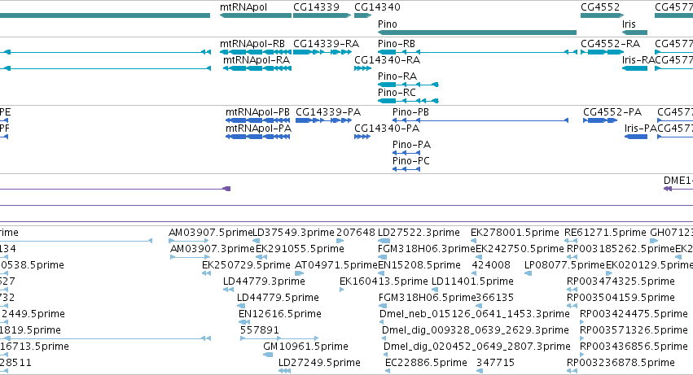Select the Pino-PC protein label
The height and width of the screenshot is (375, 693).
click(411, 161)
